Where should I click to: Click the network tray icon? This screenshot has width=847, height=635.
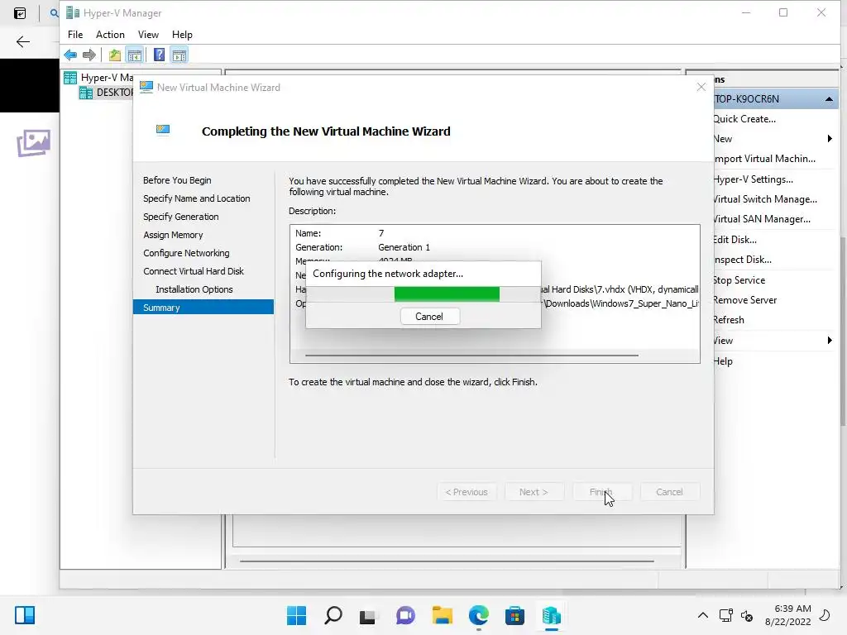click(726, 615)
